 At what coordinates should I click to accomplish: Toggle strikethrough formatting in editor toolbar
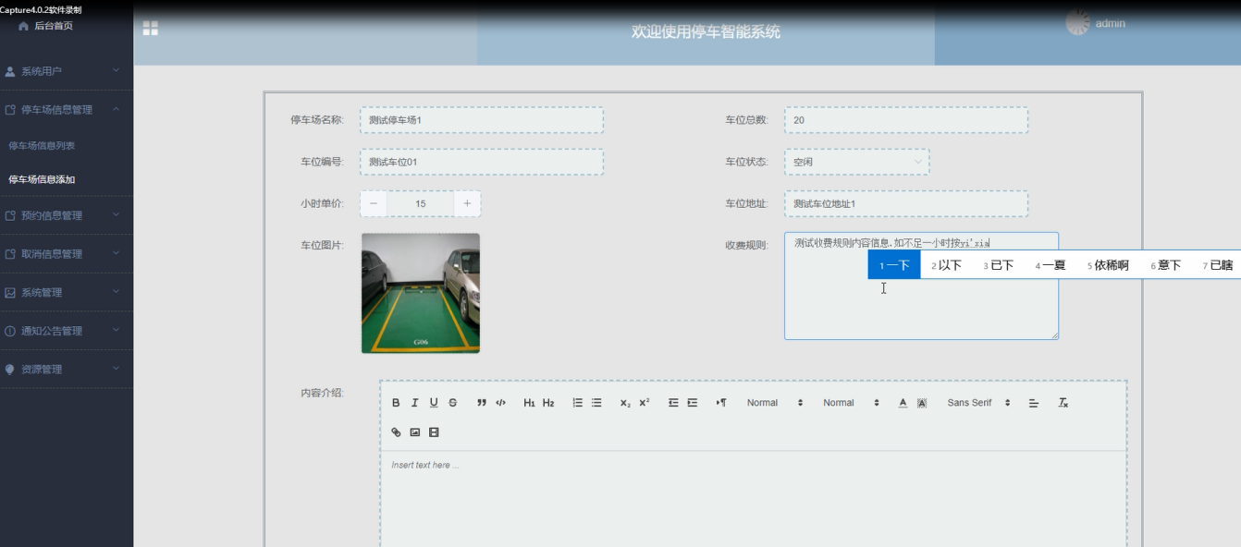tap(452, 403)
